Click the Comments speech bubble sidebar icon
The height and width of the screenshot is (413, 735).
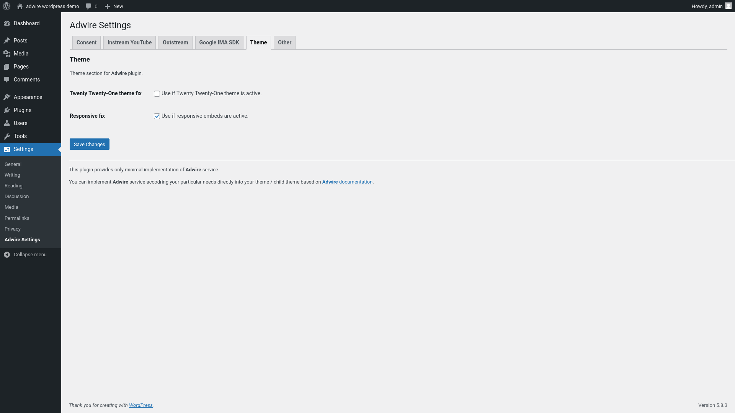click(x=7, y=80)
